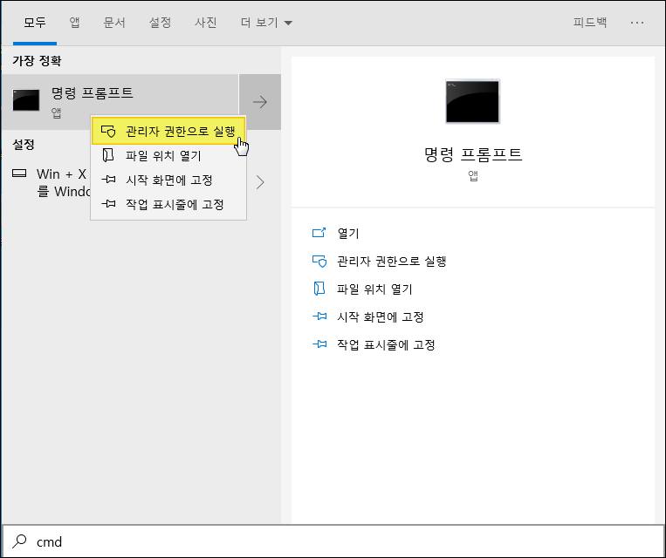Switch to the 앱 tab
This screenshot has height=558, width=666.
pos(74,22)
